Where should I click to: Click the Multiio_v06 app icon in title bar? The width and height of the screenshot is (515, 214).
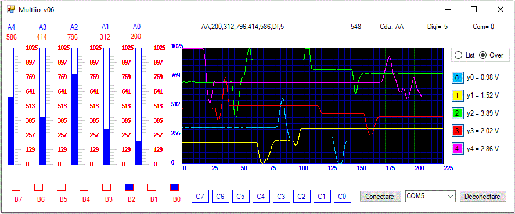(11, 9)
